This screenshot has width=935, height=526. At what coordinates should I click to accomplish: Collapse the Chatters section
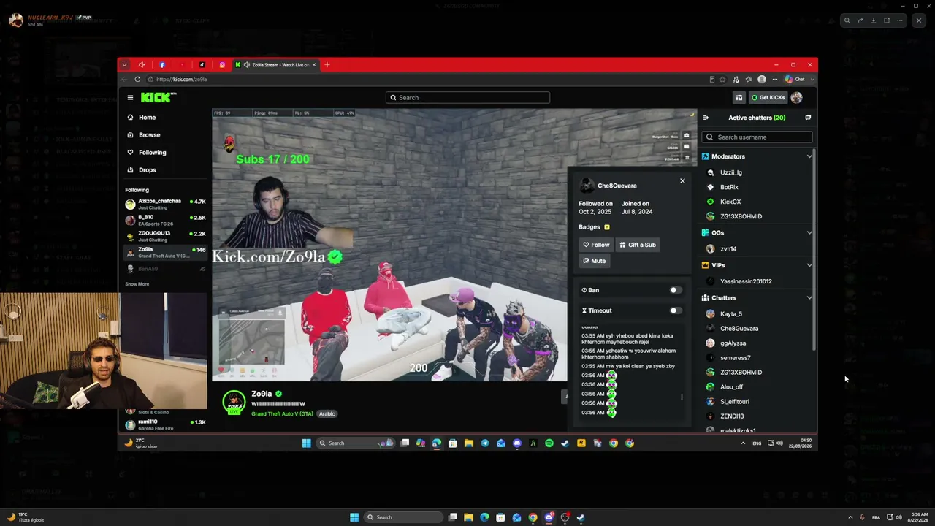[x=809, y=298]
